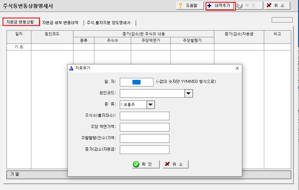Click inside the 주식수(출자좌수) field
The width and height of the screenshot is (299, 190).
(144, 116)
